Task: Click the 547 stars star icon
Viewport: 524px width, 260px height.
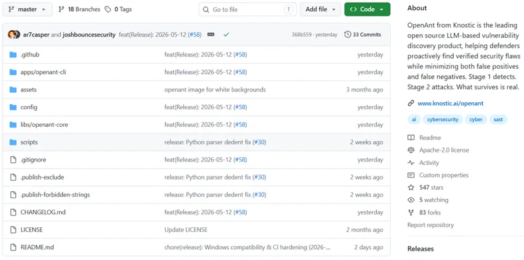Action: (411, 187)
